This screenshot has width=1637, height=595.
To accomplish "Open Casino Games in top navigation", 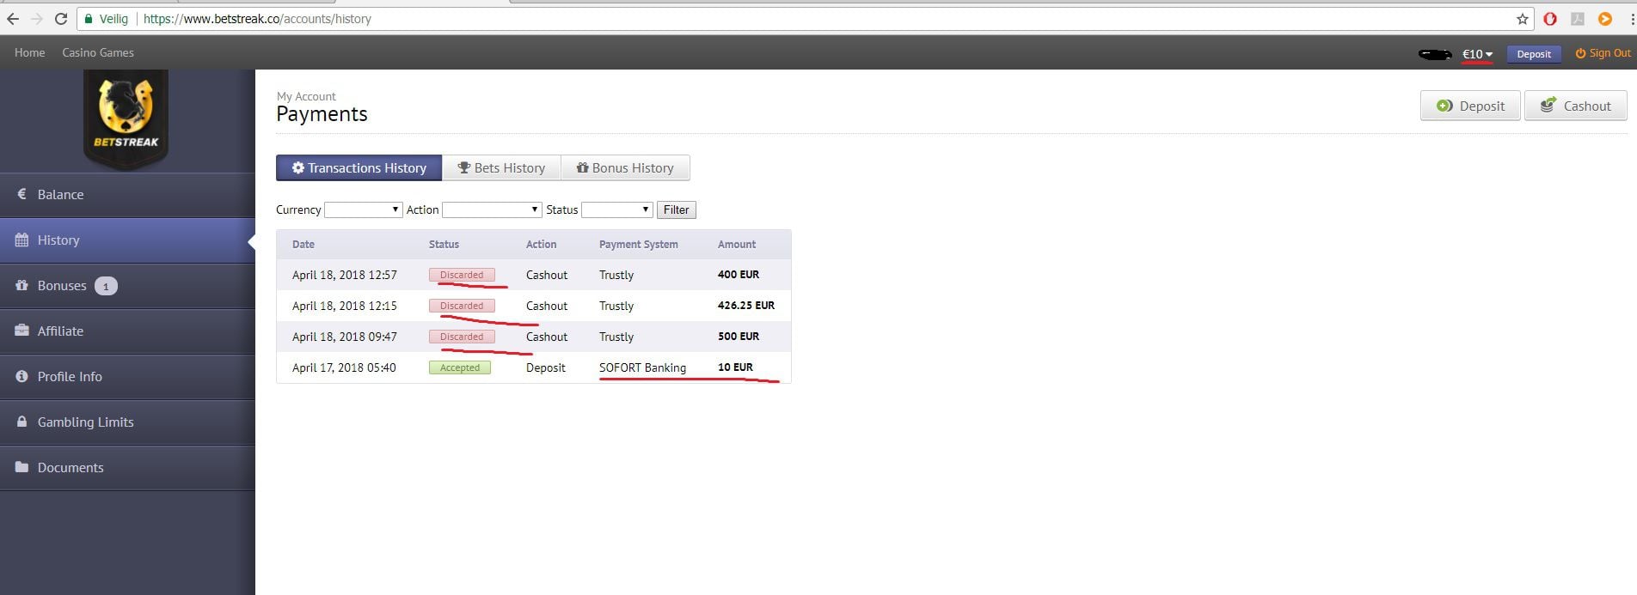I will 98,52.
